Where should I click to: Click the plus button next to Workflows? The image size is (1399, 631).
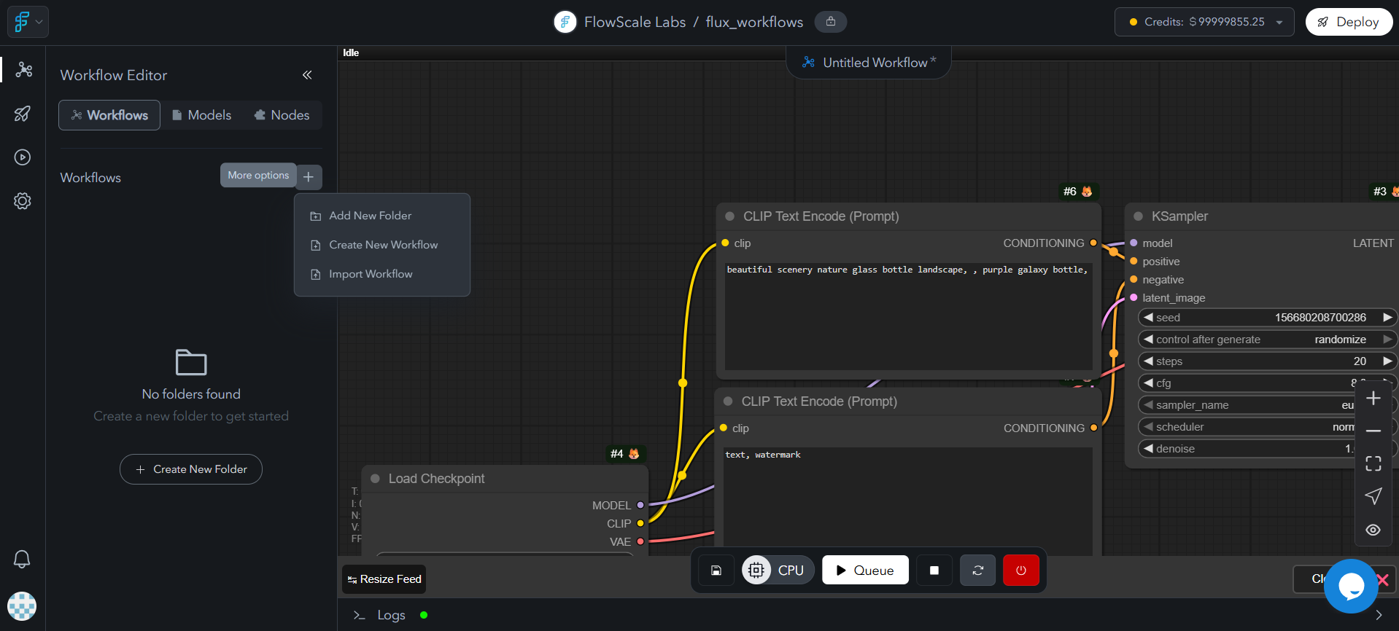(309, 177)
